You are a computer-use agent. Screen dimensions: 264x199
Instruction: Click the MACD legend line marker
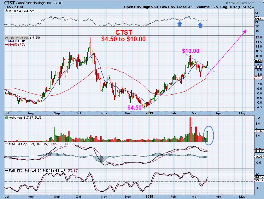tap(7, 144)
